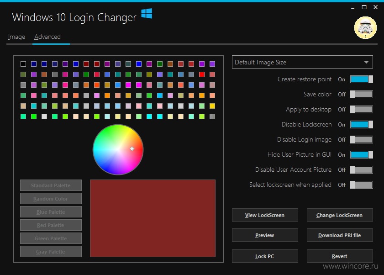This screenshot has height=275, width=384.
Task: Click the View LockScreen button
Action: pos(265,215)
